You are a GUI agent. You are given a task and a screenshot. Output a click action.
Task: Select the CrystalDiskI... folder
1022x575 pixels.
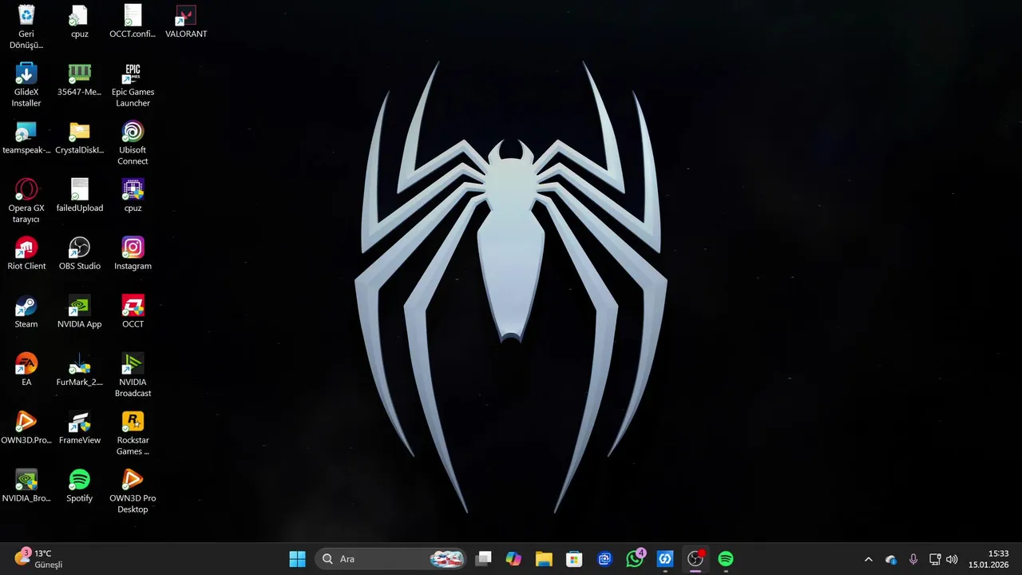point(79,137)
